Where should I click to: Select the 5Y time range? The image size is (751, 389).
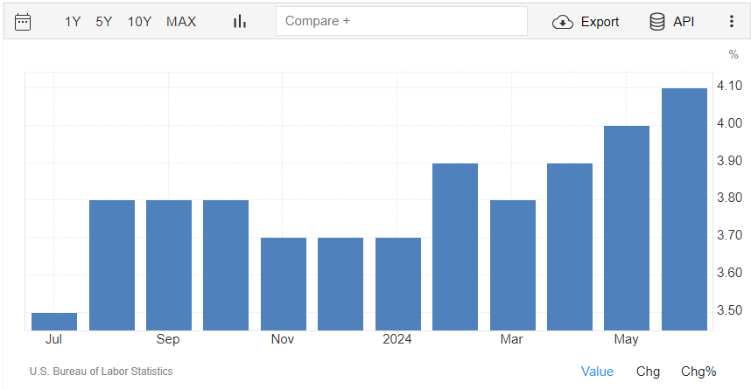point(103,22)
